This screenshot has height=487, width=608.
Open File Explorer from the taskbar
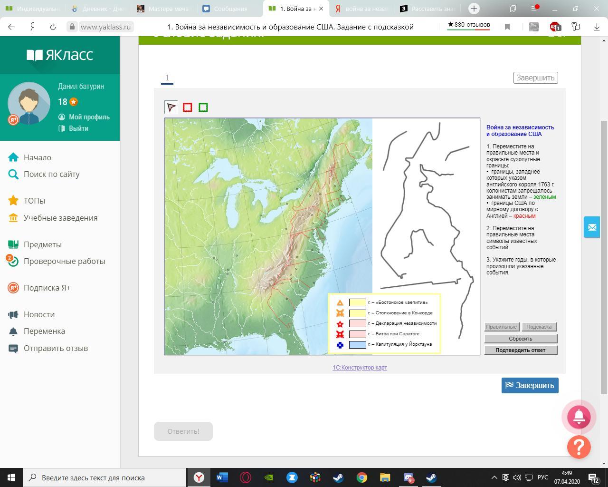[385, 477]
